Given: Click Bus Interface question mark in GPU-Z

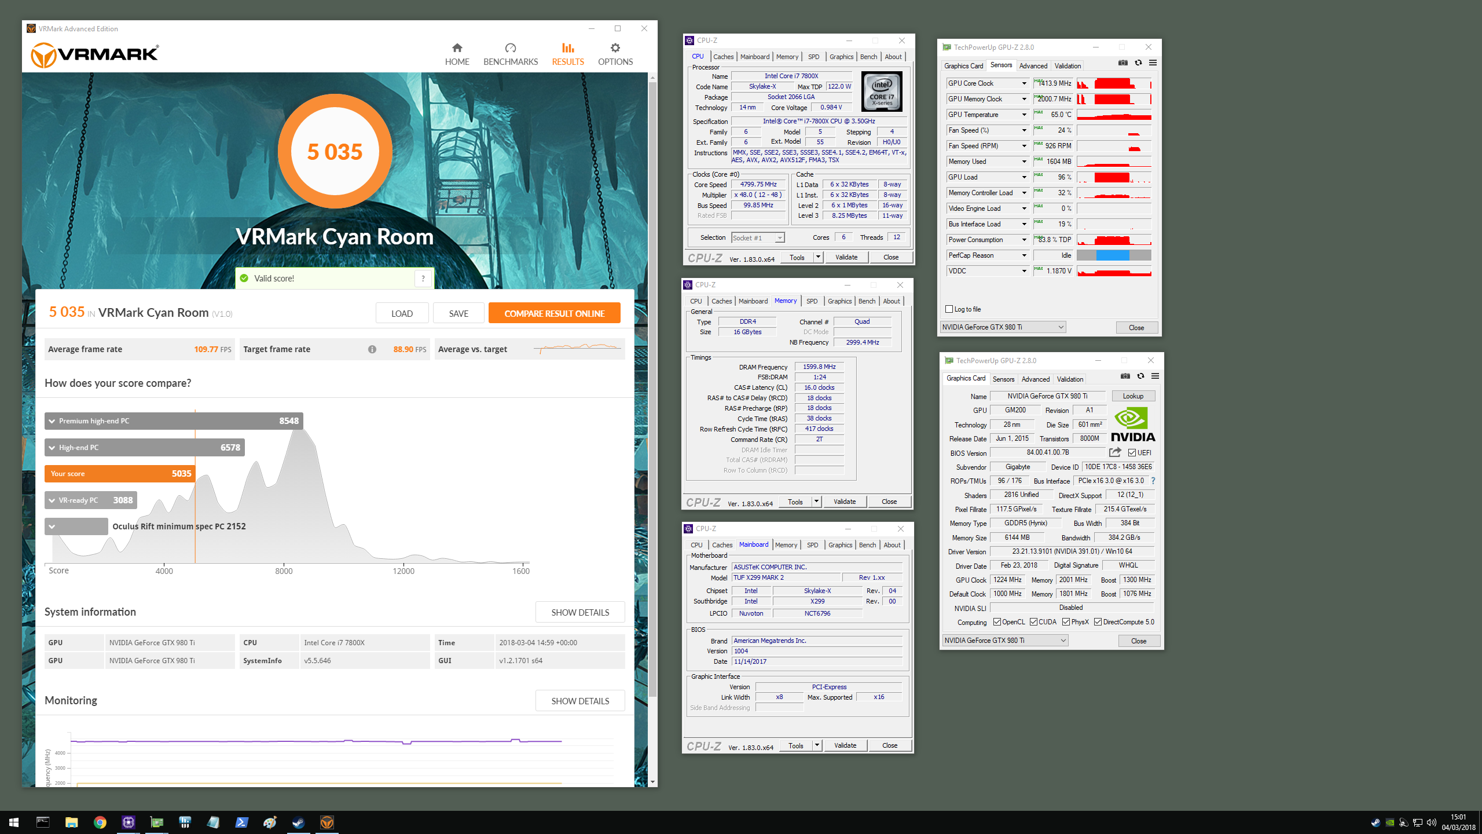Looking at the screenshot, I should click(1153, 481).
